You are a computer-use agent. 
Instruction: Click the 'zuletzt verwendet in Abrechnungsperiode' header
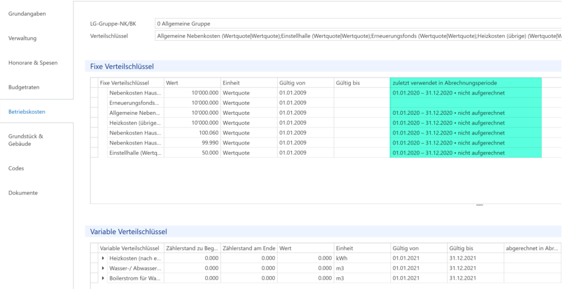click(466, 83)
